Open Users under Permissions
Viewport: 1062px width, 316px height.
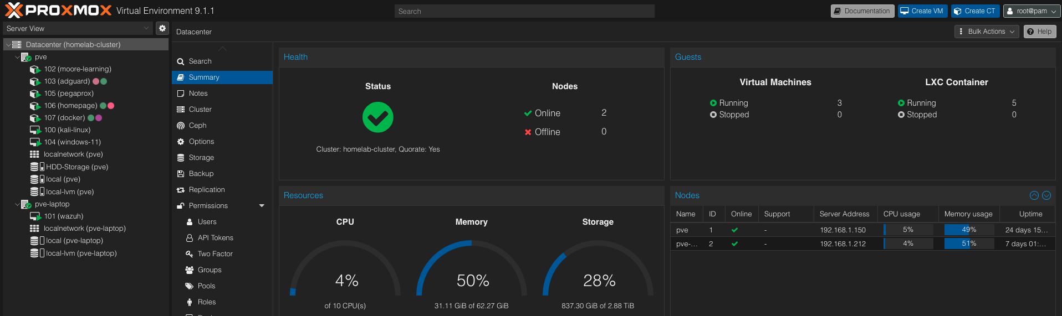(222, 222)
